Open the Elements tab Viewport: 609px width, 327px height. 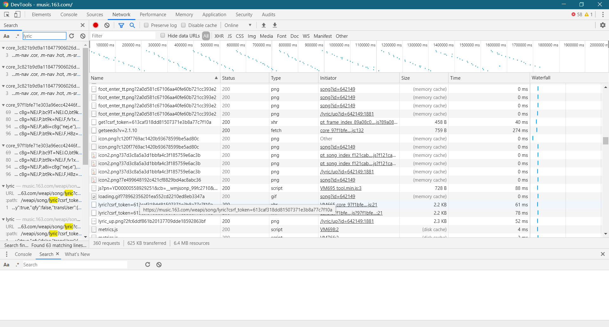[41, 15]
